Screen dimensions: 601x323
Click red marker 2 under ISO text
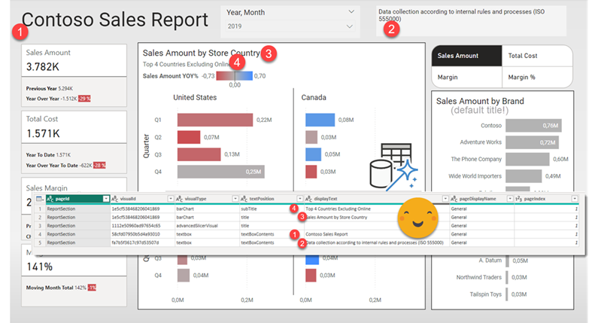[x=390, y=30]
